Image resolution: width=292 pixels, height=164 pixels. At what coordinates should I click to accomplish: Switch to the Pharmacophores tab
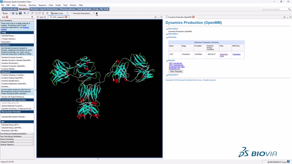68,9
